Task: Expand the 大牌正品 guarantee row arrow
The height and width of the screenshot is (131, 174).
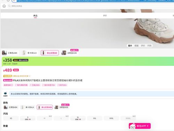Action: point(30,76)
